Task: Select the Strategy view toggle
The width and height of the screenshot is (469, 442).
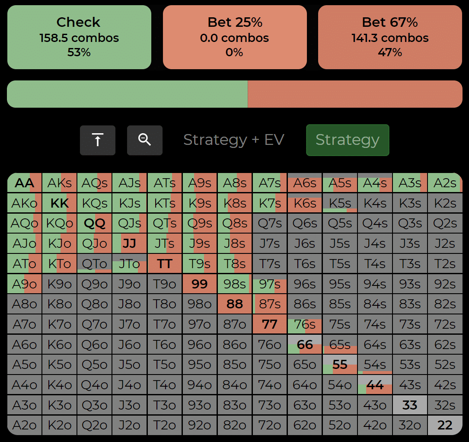Action: tap(347, 140)
